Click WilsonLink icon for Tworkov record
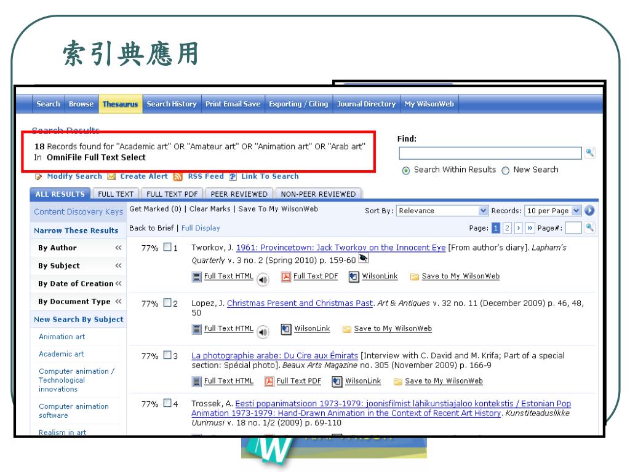The height and width of the screenshot is (472, 630). click(354, 277)
